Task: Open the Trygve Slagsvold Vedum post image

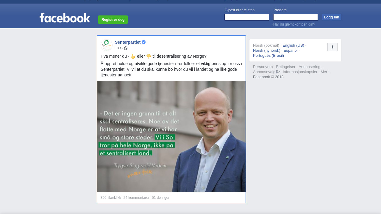Action: [171, 136]
